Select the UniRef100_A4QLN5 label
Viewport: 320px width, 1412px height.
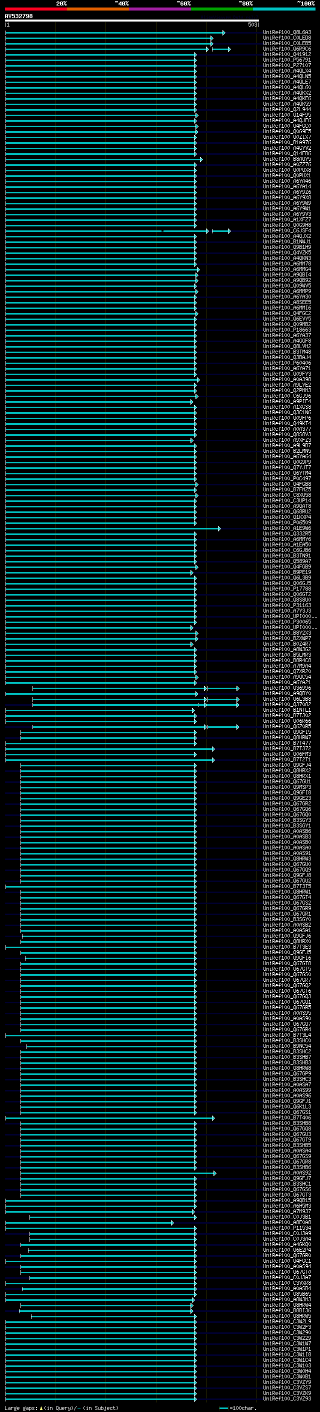point(287,76)
